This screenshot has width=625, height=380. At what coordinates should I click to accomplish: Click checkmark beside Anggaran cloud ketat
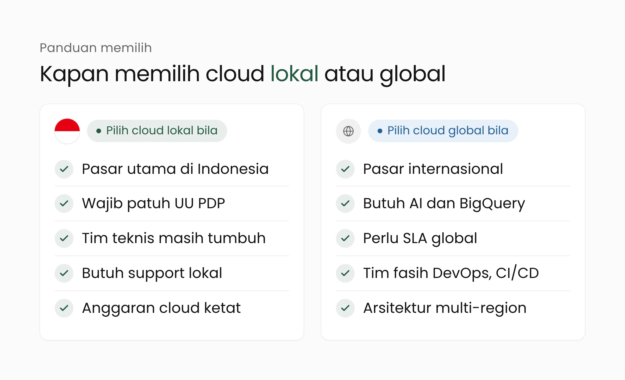(x=64, y=308)
